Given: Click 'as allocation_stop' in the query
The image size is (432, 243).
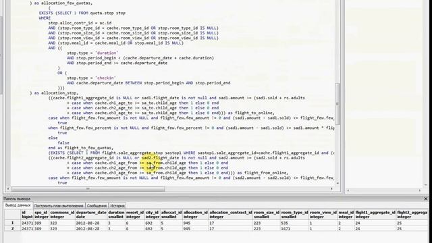Looking at the screenshot, I should click(x=56, y=93).
